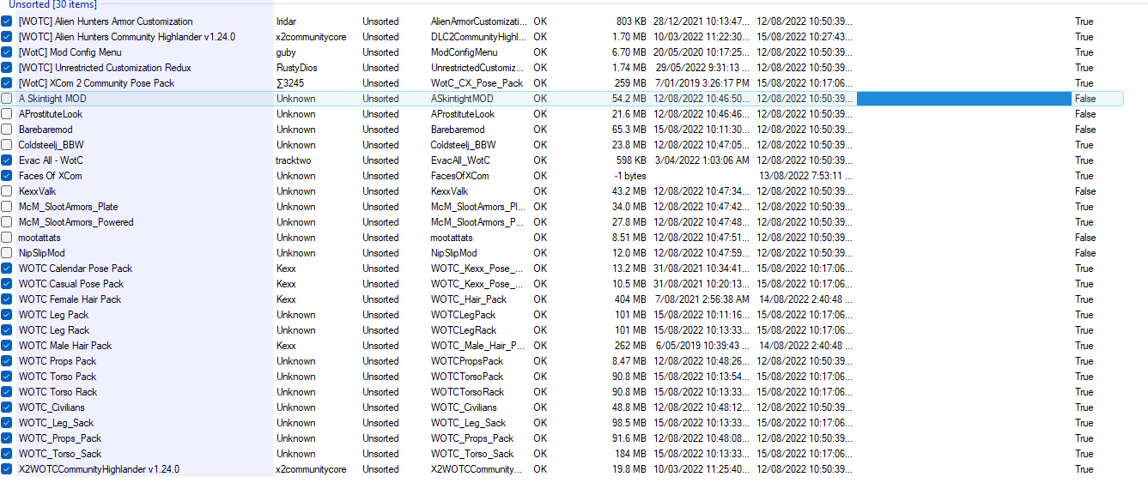Select the McM_SlootArmors_Powered mod name
The width and height of the screenshot is (1148, 483).
(76, 222)
